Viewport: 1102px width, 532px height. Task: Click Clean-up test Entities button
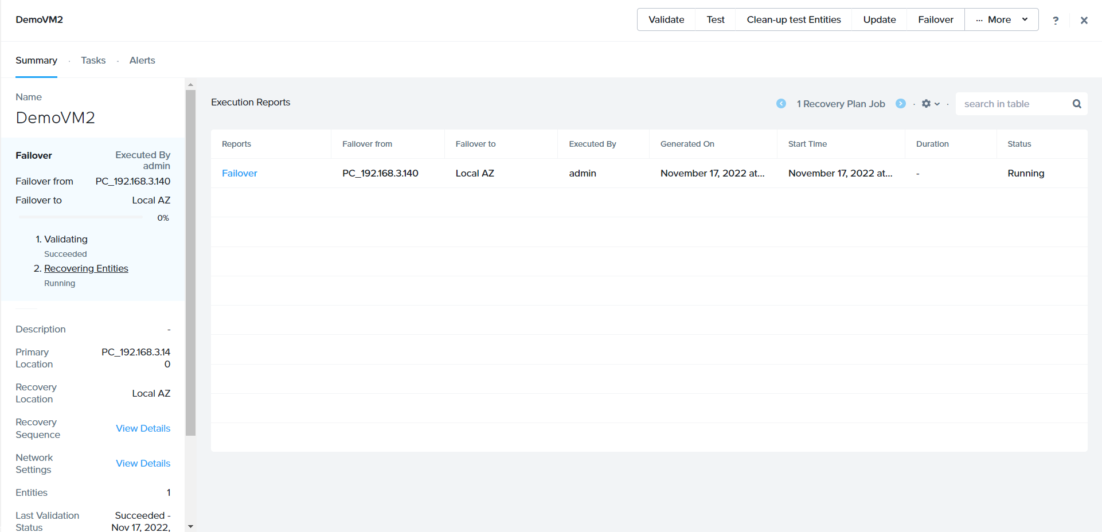point(794,19)
